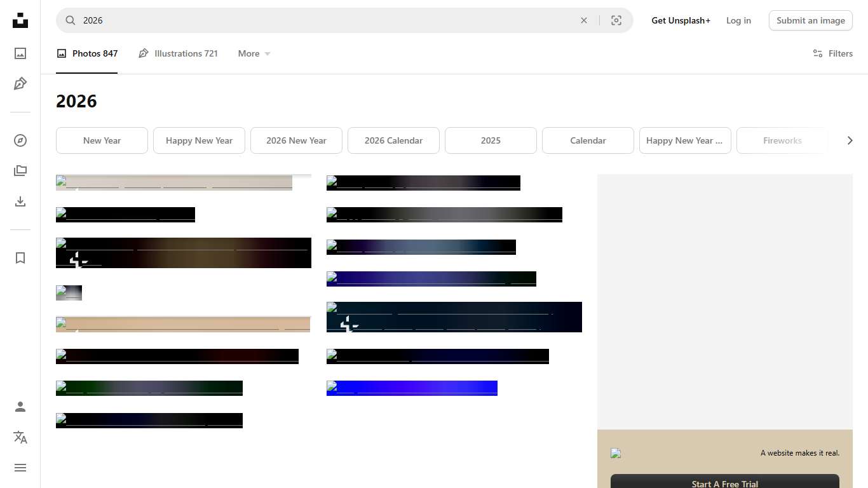Open the language selector icon

coord(20,437)
